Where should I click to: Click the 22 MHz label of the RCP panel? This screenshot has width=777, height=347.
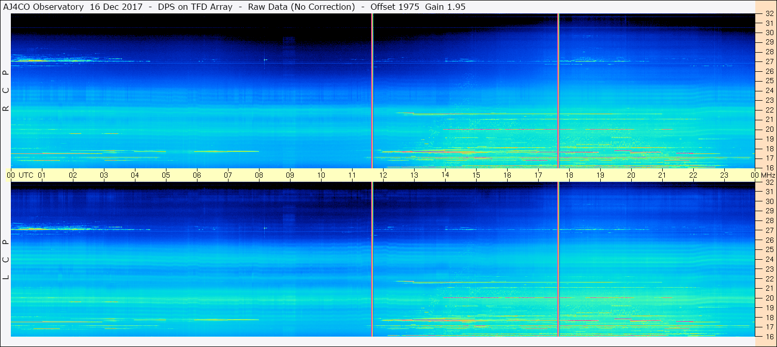click(769, 110)
